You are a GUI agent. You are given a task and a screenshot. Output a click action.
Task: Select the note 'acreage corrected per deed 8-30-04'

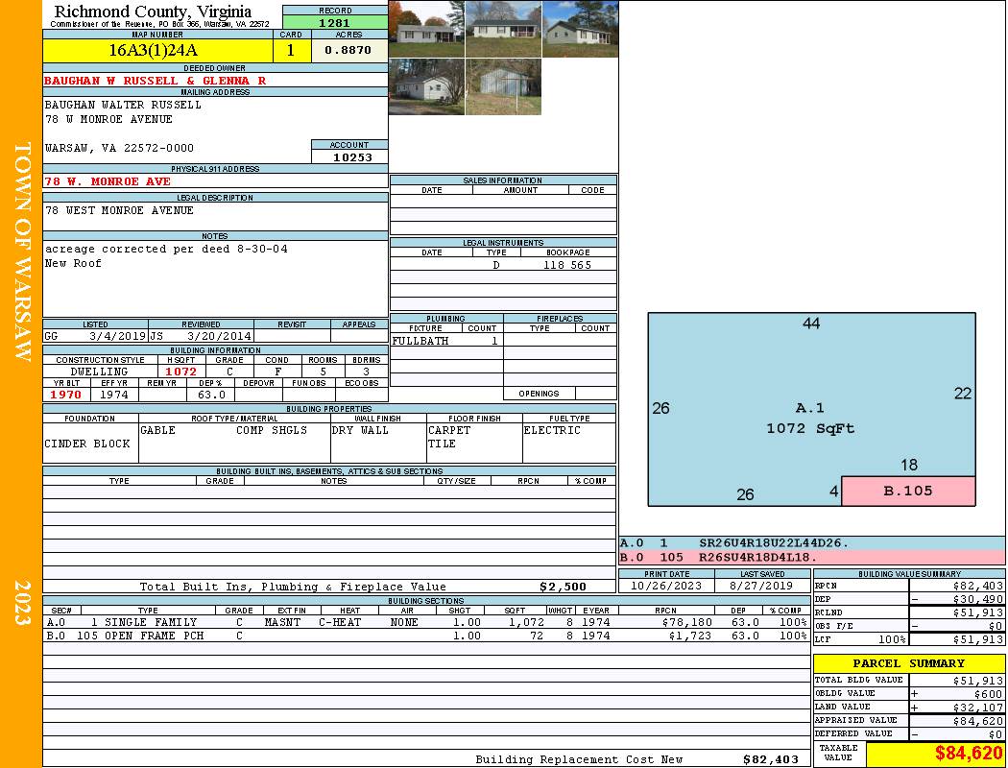[166, 249]
